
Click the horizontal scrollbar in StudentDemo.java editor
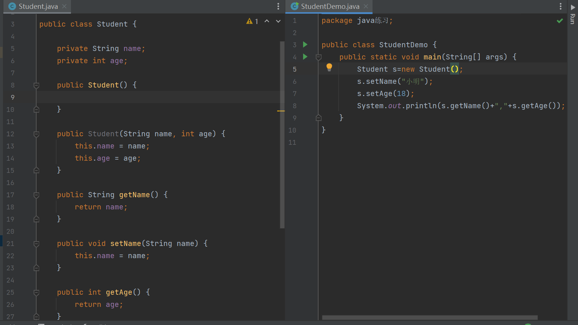(430, 318)
